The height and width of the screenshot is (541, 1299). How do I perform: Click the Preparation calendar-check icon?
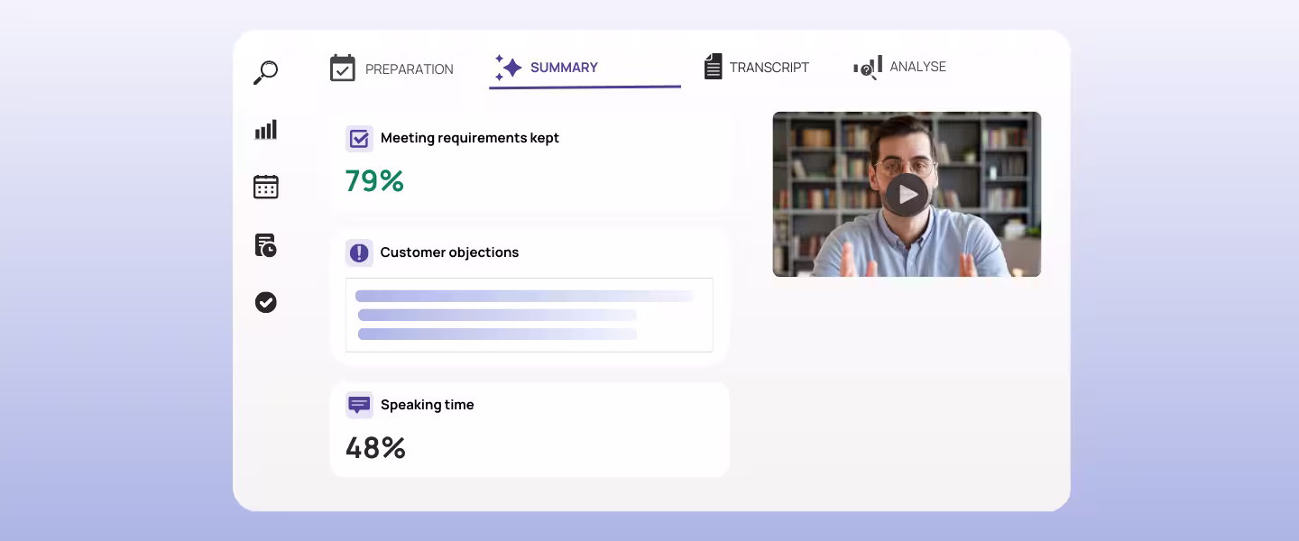pos(343,68)
